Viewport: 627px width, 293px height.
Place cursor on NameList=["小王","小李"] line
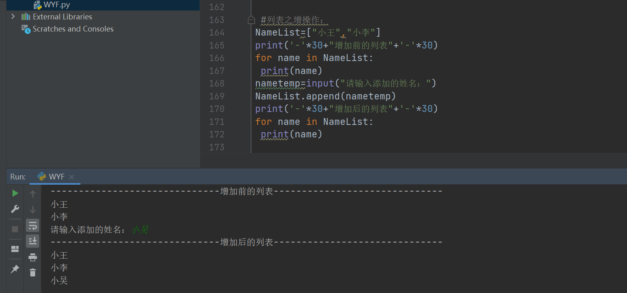tap(318, 32)
